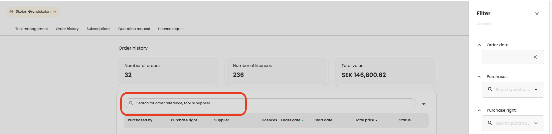Sort by Order date column arrow

coord(303,120)
